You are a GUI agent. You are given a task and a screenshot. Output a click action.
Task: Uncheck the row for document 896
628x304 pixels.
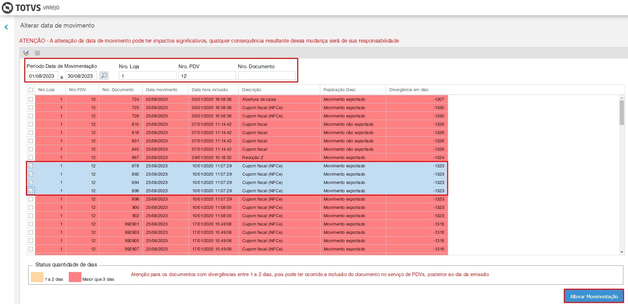(x=31, y=191)
